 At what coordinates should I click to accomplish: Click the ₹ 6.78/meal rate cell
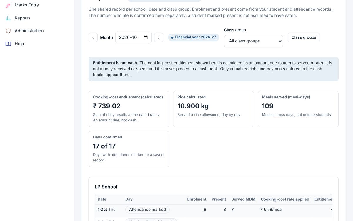coord(272,210)
